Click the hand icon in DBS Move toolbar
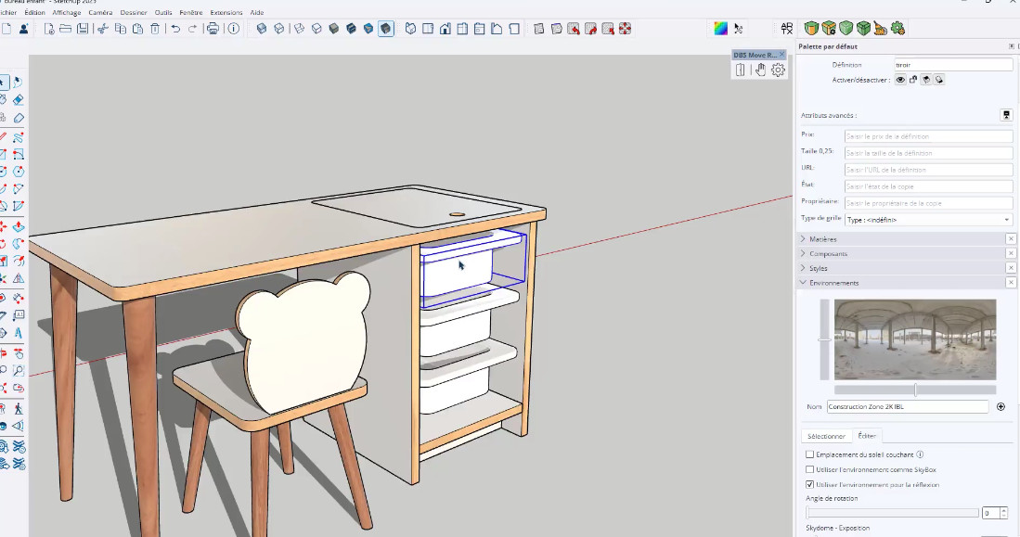 coord(760,70)
